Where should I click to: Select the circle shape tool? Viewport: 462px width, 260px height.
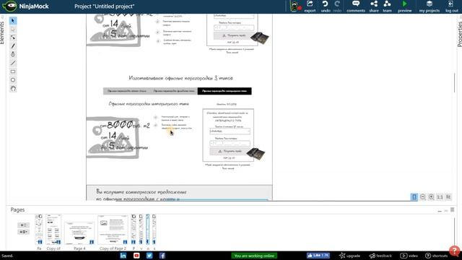(13, 80)
